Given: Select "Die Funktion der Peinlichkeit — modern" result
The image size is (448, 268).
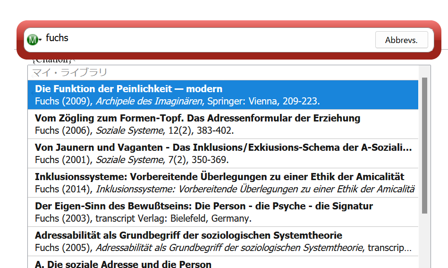Looking at the screenshot, I should click(223, 95).
